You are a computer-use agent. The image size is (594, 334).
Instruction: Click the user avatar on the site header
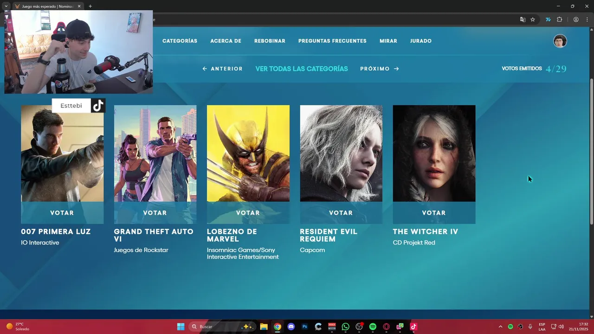(560, 41)
